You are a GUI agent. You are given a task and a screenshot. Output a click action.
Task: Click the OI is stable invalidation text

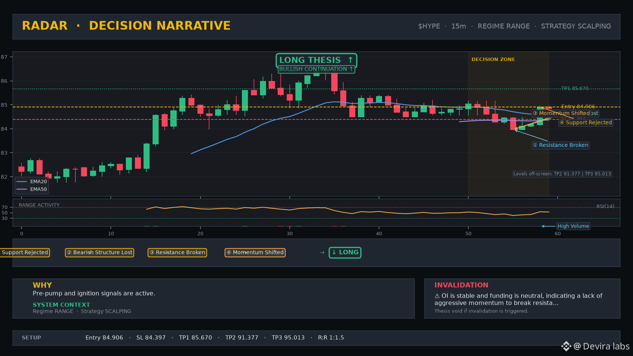[x=518, y=299]
